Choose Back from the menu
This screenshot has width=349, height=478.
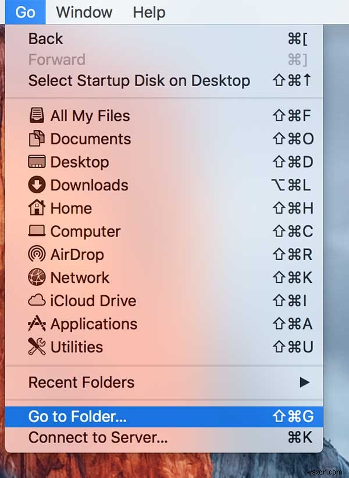click(45, 38)
